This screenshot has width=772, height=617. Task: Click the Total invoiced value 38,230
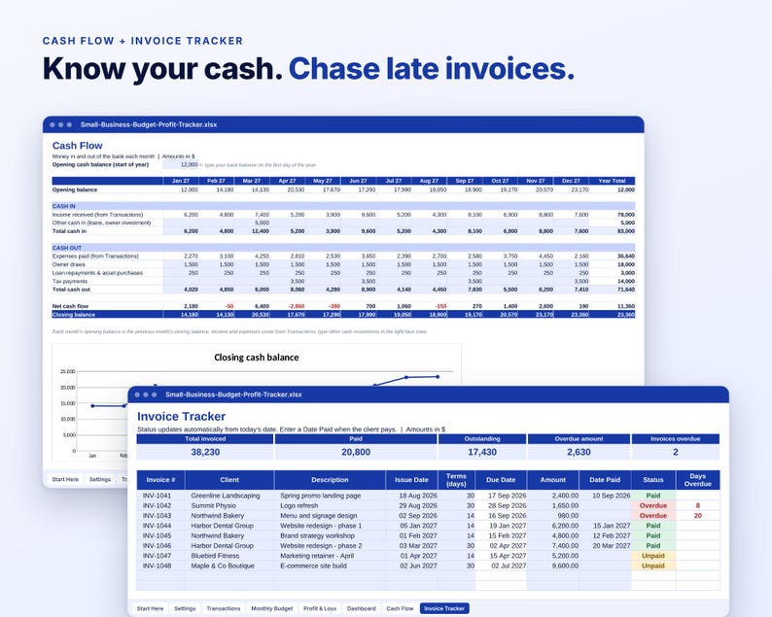tap(205, 452)
